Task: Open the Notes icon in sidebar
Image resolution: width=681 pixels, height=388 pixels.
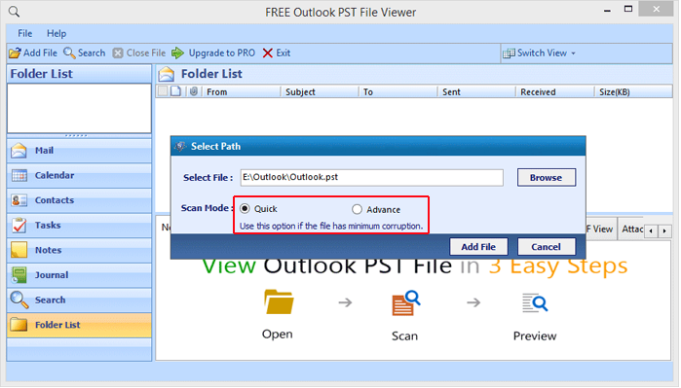Action: [x=19, y=250]
